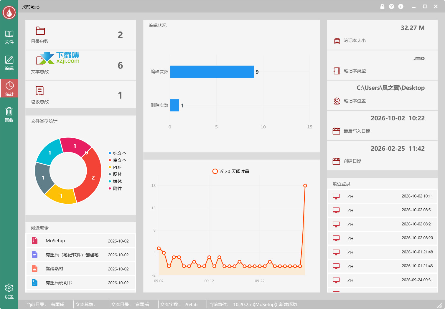Open 鹦鹉素材 recent edit entry
This screenshot has height=309, width=445.
tap(81, 269)
